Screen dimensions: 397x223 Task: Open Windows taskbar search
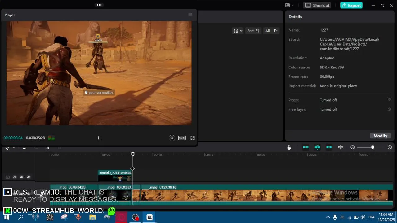pos(21,217)
